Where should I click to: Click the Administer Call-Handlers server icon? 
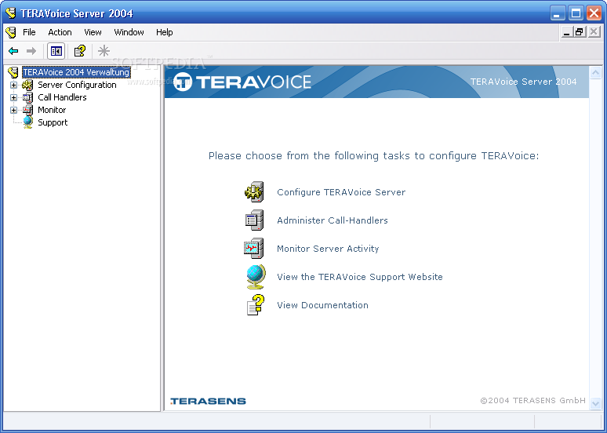point(254,220)
